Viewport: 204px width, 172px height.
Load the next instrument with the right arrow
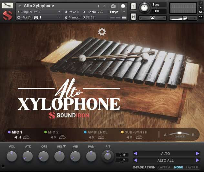coord(104,6)
